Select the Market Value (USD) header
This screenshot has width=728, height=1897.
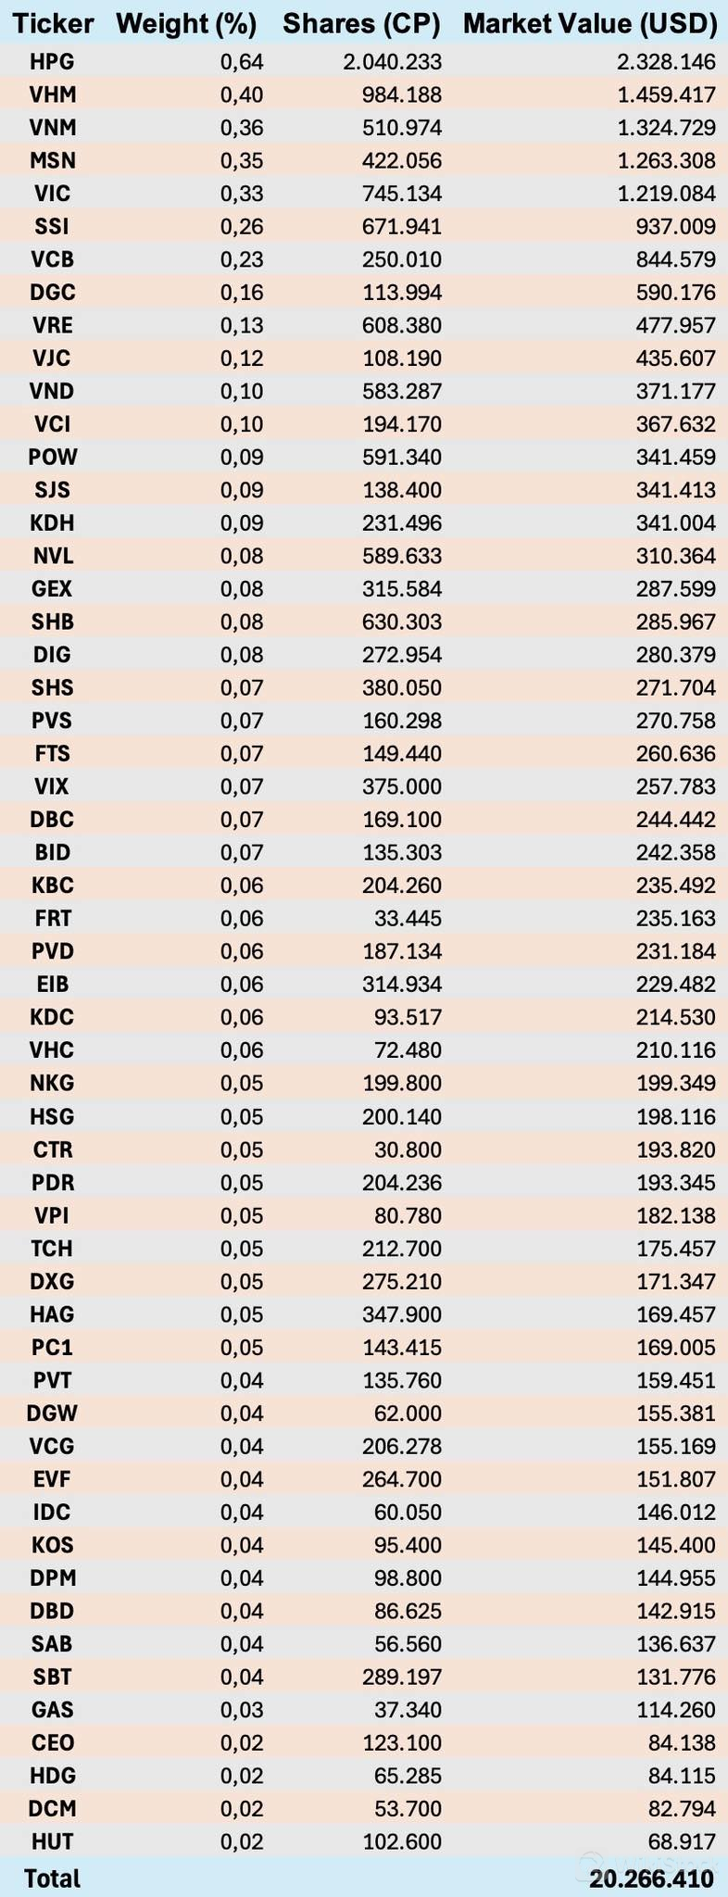[x=590, y=24]
